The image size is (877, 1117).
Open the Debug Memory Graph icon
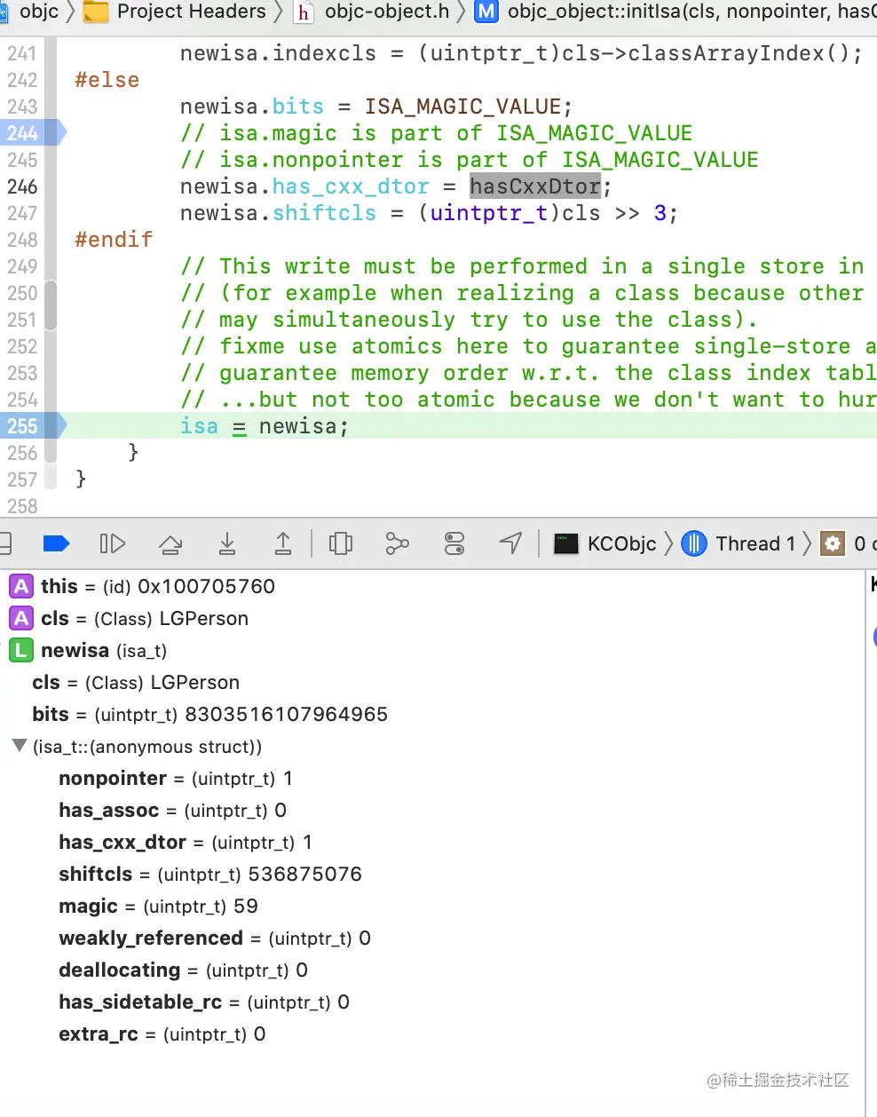click(x=398, y=543)
